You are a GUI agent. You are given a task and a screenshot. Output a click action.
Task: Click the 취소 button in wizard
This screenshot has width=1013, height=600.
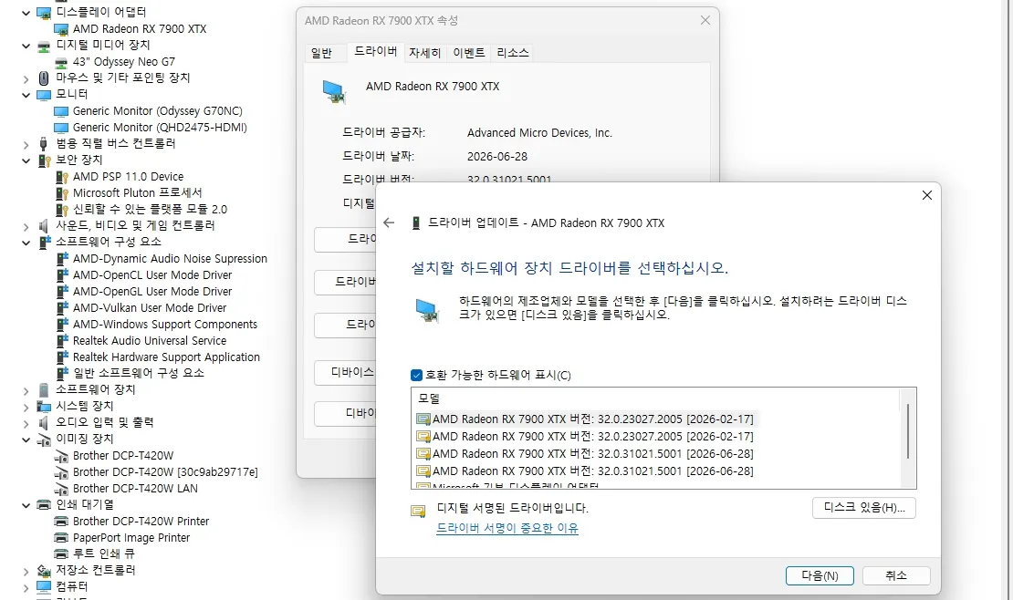(896, 575)
